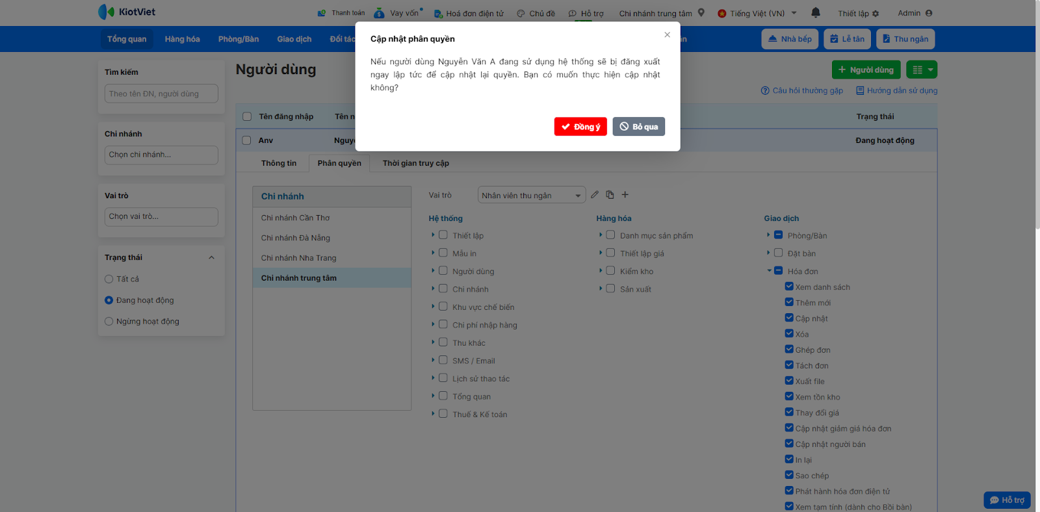The image size is (1040, 512).
Task: Open the notifications bell
Action: [816, 12]
